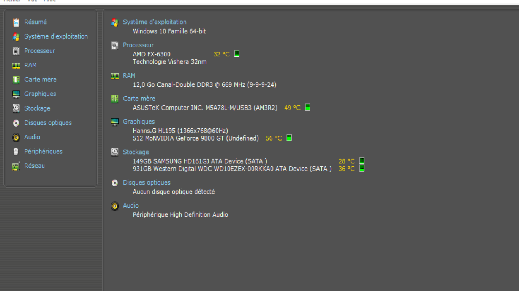Click the Processeur heading in summary panel
Viewport: 519px width, 291px height.
point(138,45)
